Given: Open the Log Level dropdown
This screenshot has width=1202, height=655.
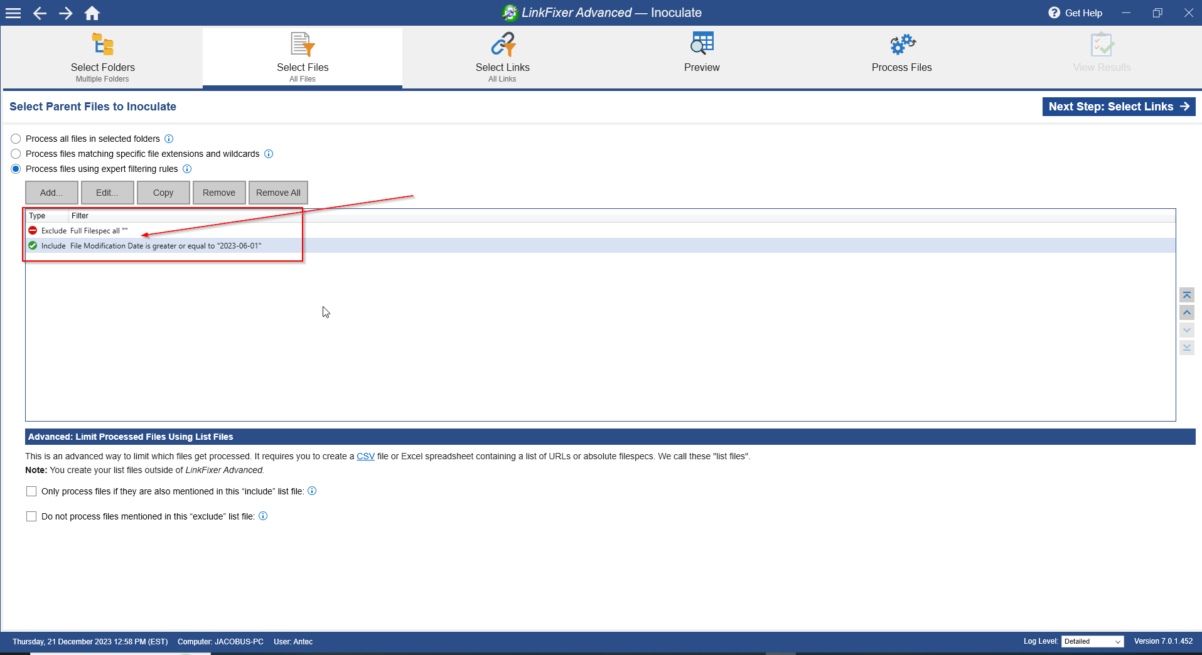Looking at the screenshot, I should pyautogui.click(x=1092, y=641).
